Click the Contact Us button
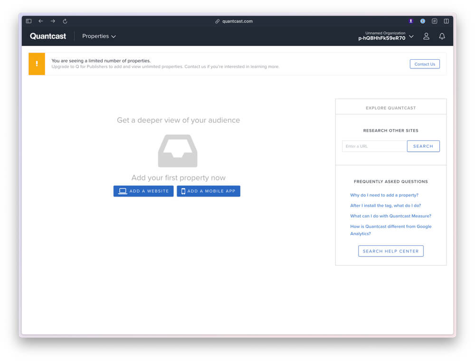The width and height of the screenshot is (475, 362). click(x=424, y=64)
